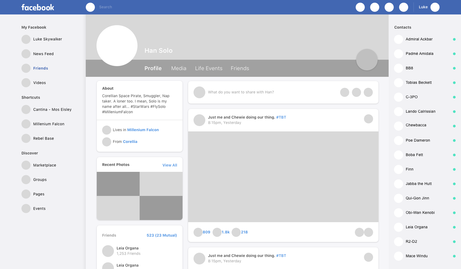Click the Marketplace icon
Screen dimensions: 461x269
26,165
